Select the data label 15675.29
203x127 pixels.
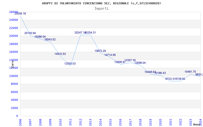click(100, 51)
